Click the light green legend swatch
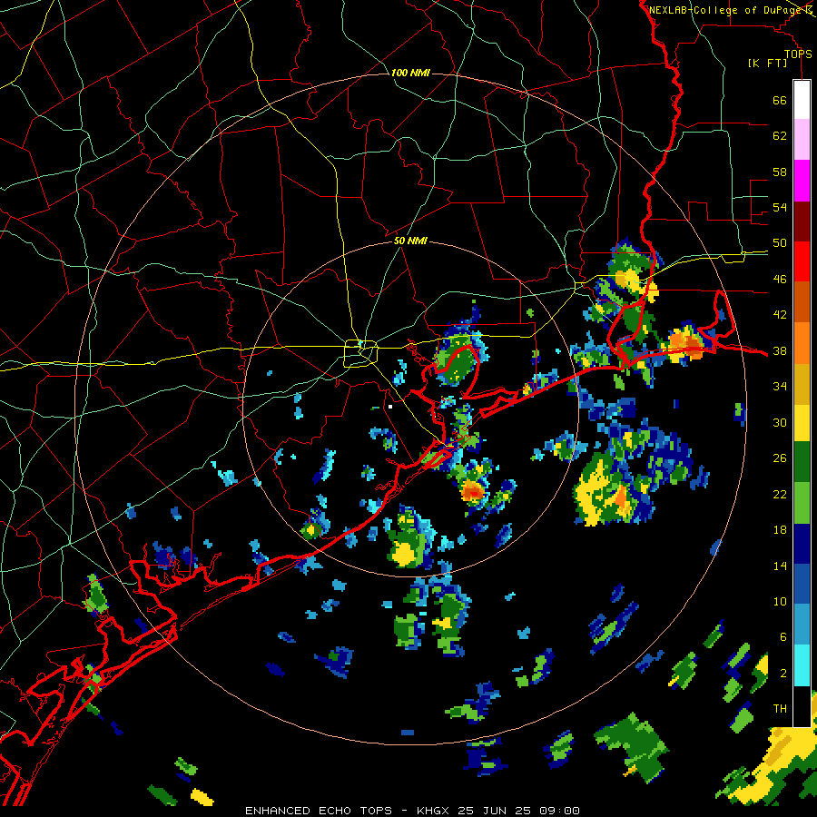The height and width of the screenshot is (817, 817). point(802,503)
